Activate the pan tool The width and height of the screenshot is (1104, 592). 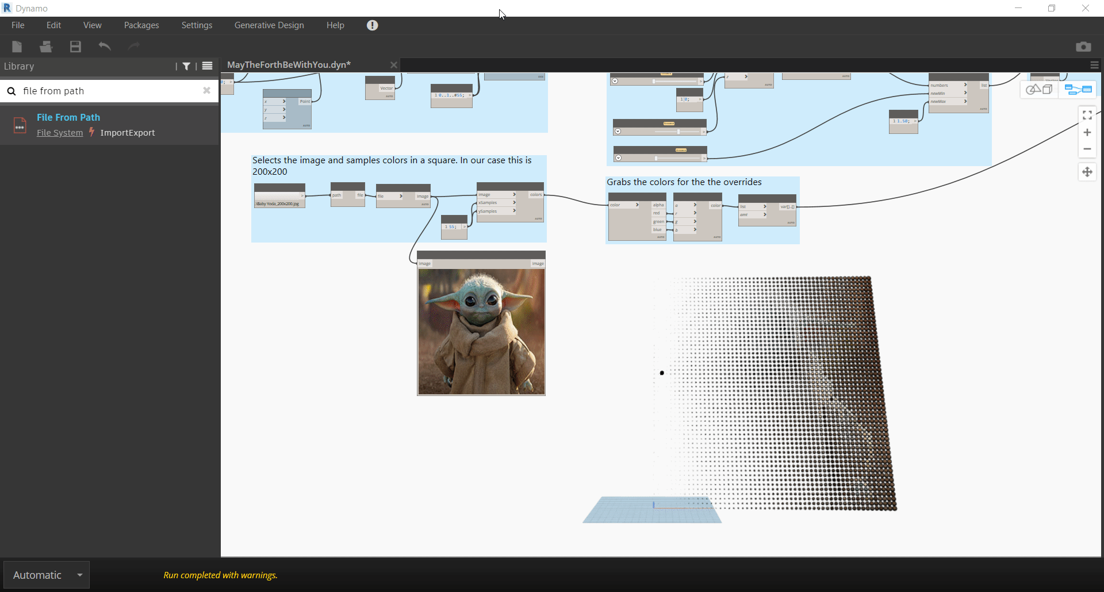tap(1087, 172)
